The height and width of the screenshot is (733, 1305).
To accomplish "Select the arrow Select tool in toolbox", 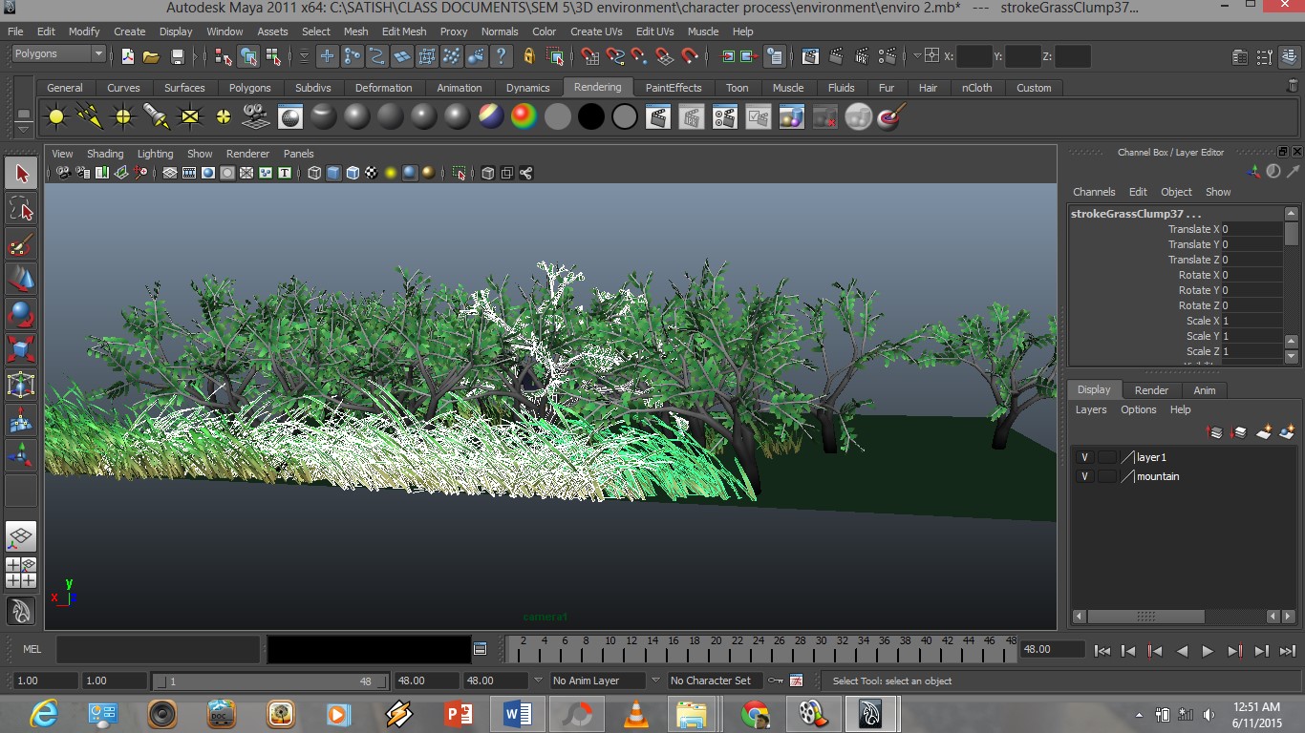I will [21, 174].
